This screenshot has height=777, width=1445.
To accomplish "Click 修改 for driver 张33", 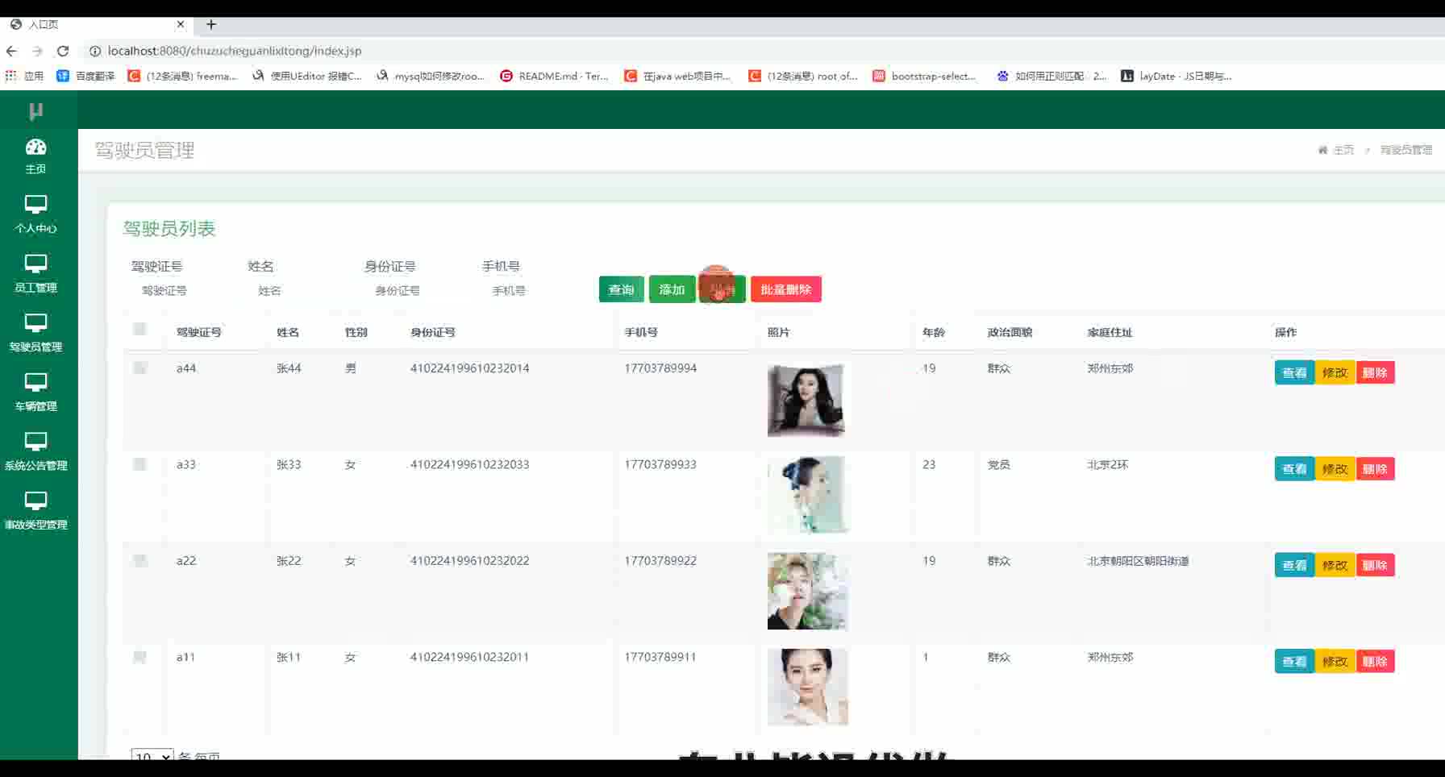I will click(1335, 469).
